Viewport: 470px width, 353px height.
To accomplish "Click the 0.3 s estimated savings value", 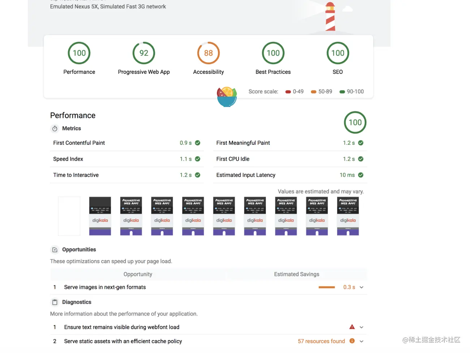I will (x=349, y=287).
